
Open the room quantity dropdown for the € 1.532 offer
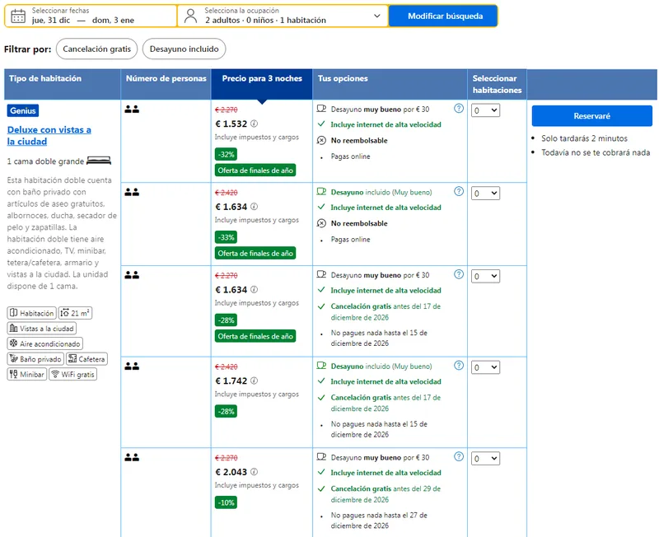[485, 110]
